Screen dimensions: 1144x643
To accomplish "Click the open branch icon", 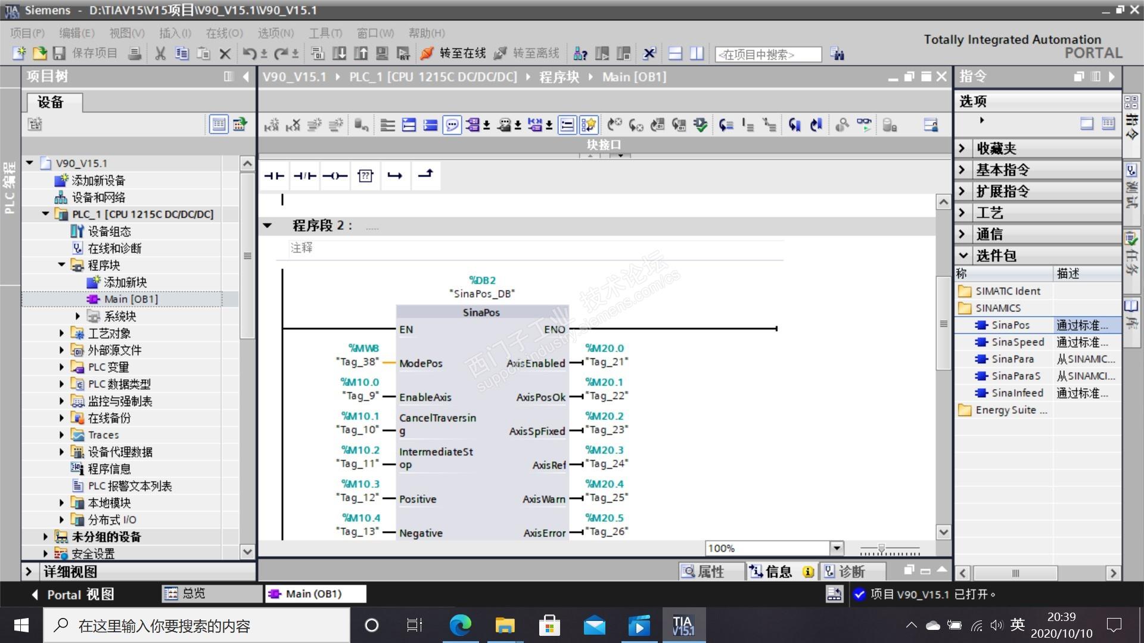I will click(x=395, y=176).
